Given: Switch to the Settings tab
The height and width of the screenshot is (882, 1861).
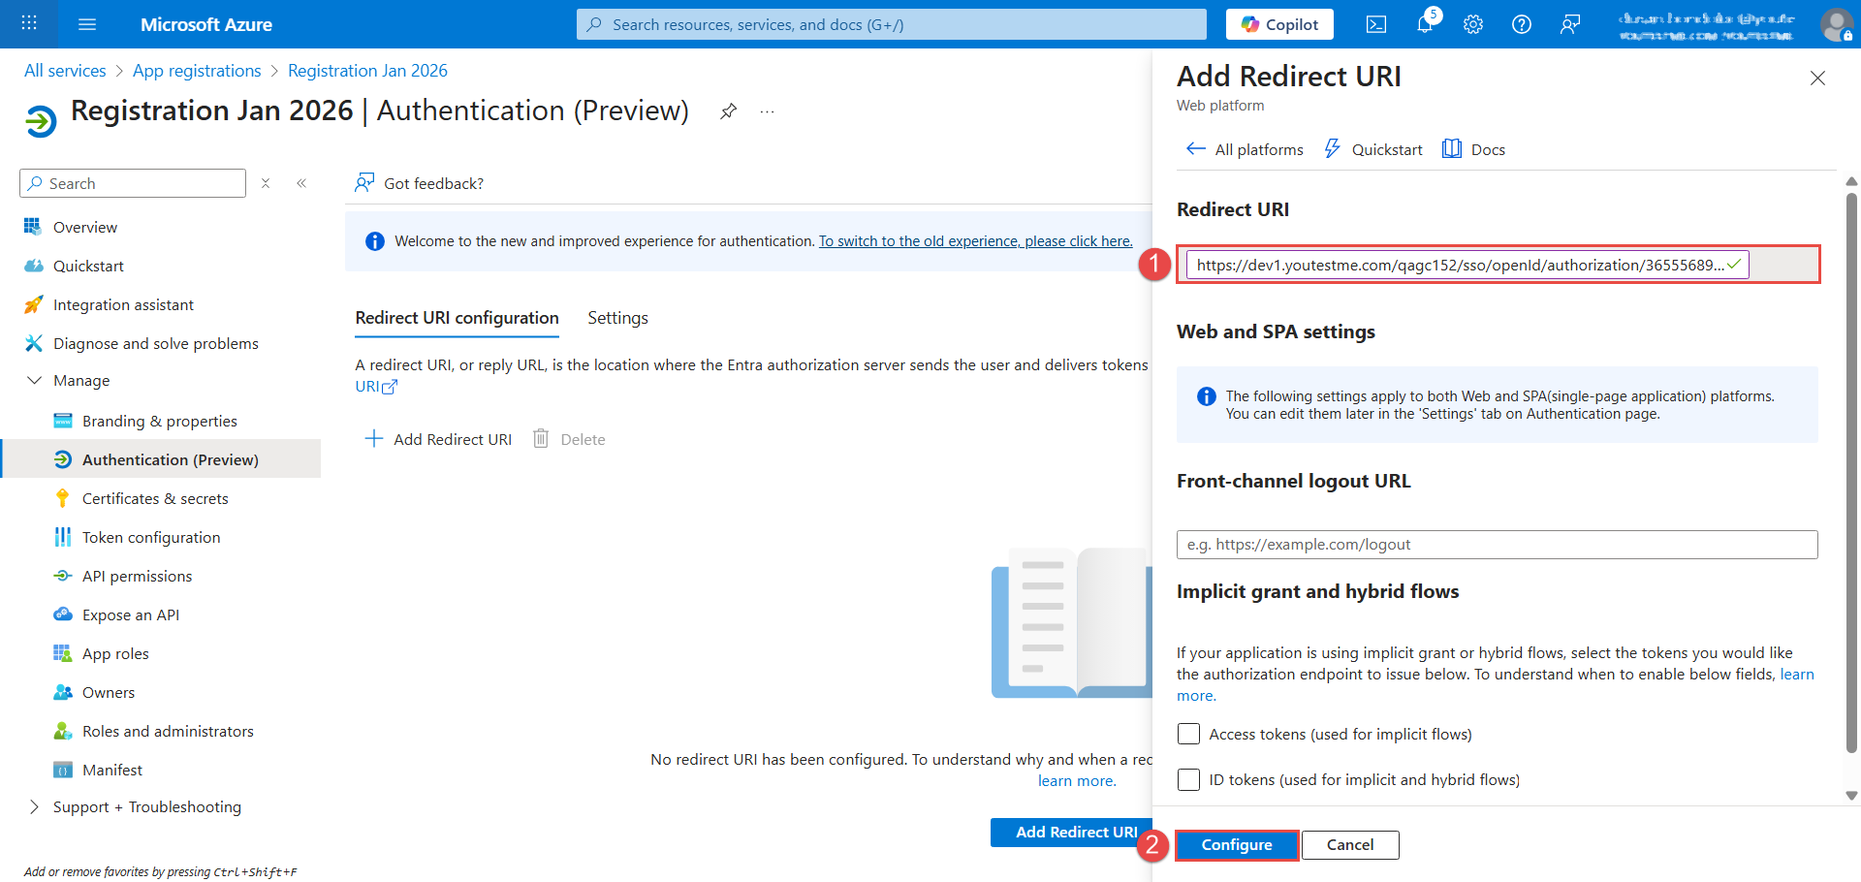Looking at the screenshot, I should click(617, 318).
